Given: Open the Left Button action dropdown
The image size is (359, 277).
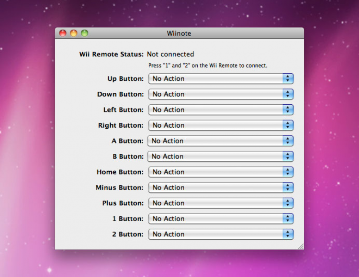Looking at the screenshot, I should click(x=221, y=110).
